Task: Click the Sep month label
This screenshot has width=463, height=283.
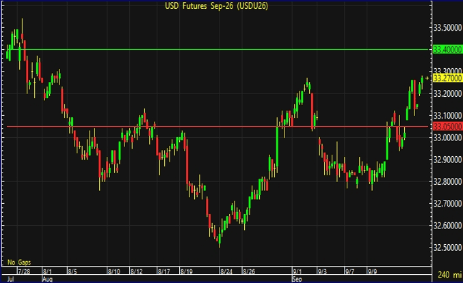Action: point(297,279)
